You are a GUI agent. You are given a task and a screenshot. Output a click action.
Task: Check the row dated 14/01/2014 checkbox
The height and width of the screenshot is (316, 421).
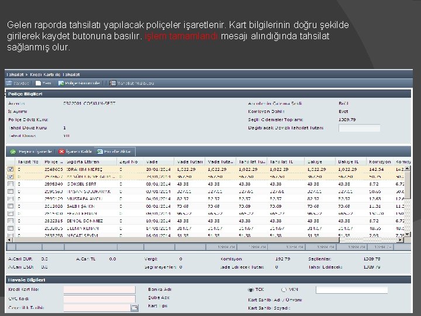pos(11,228)
